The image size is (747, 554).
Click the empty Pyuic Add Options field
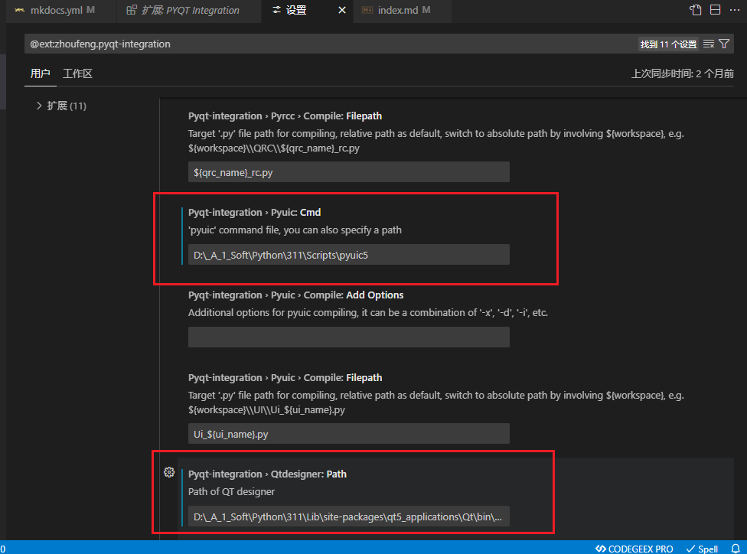tap(348, 337)
